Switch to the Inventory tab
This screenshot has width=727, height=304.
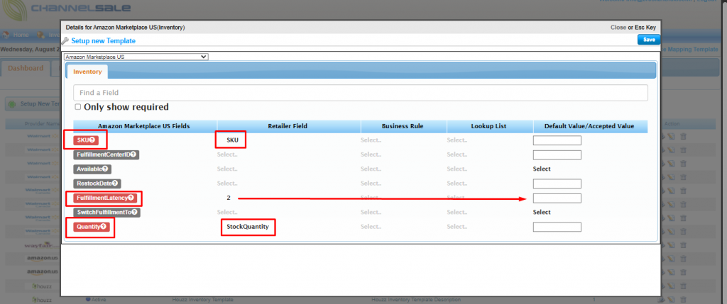[x=87, y=72]
